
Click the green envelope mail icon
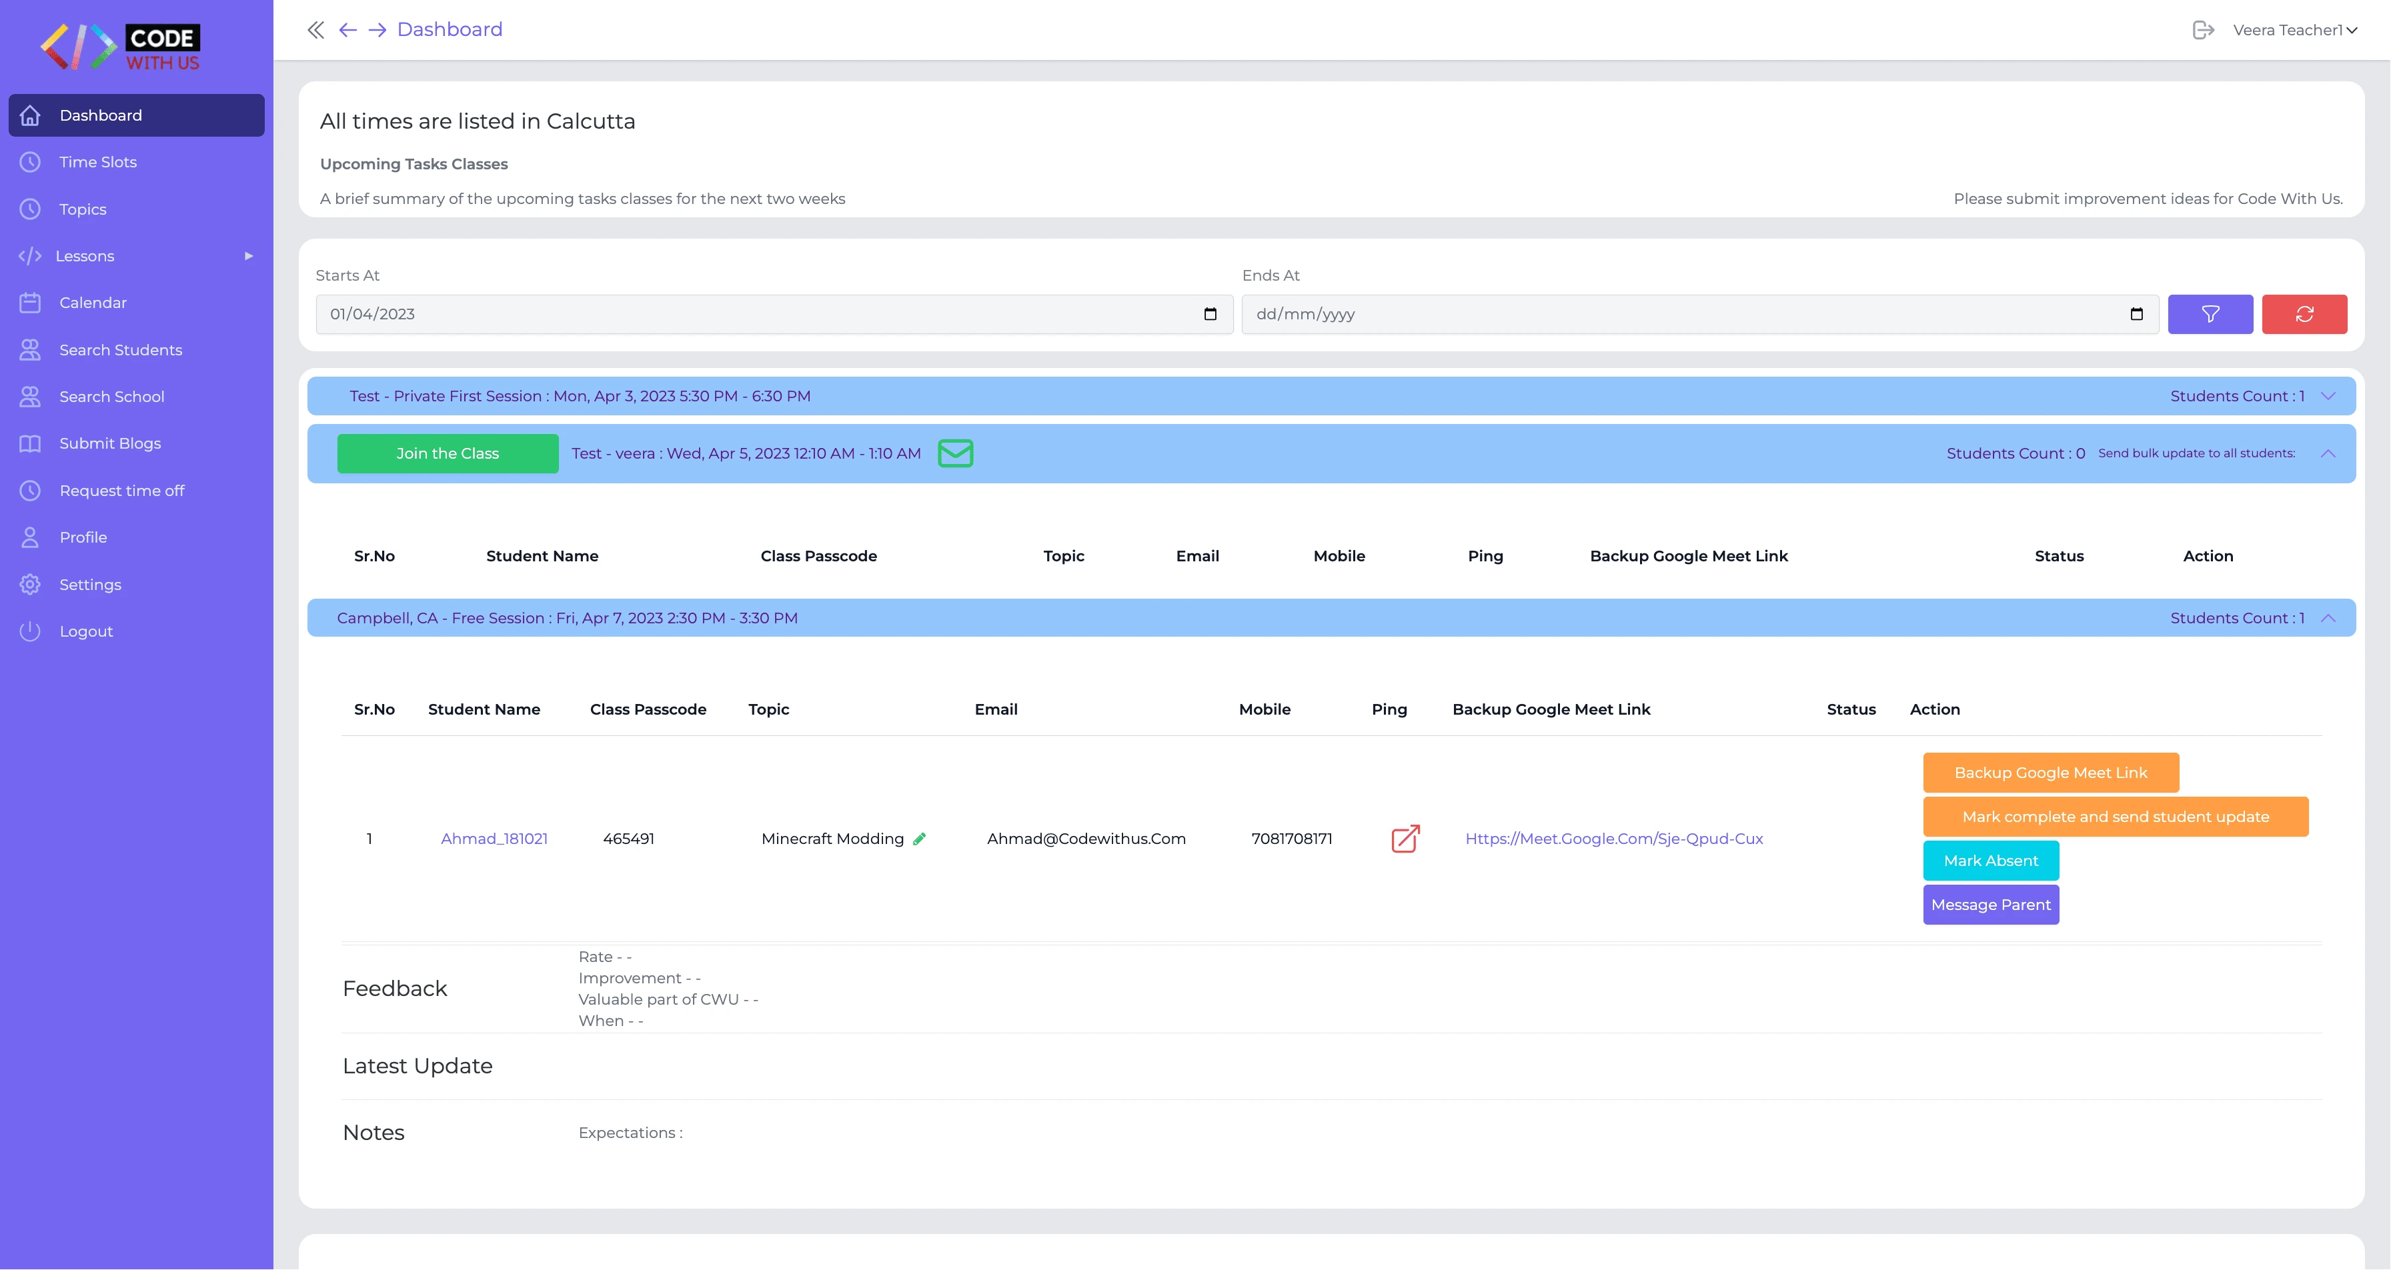(955, 453)
